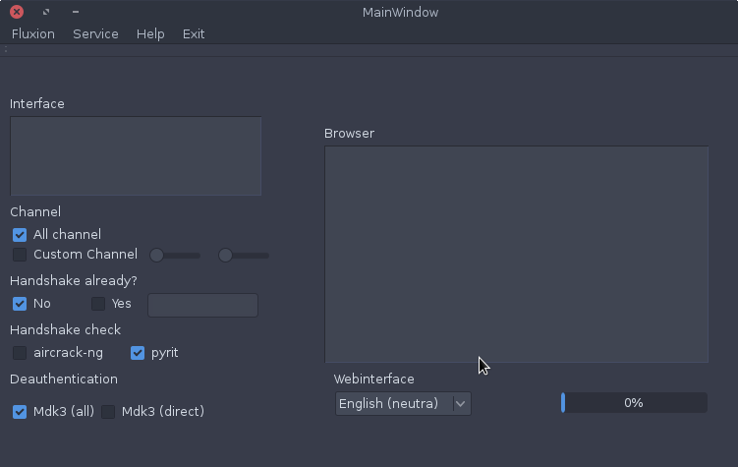
Task: Click the first Custom Channel slider handle
Action: click(156, 256)
